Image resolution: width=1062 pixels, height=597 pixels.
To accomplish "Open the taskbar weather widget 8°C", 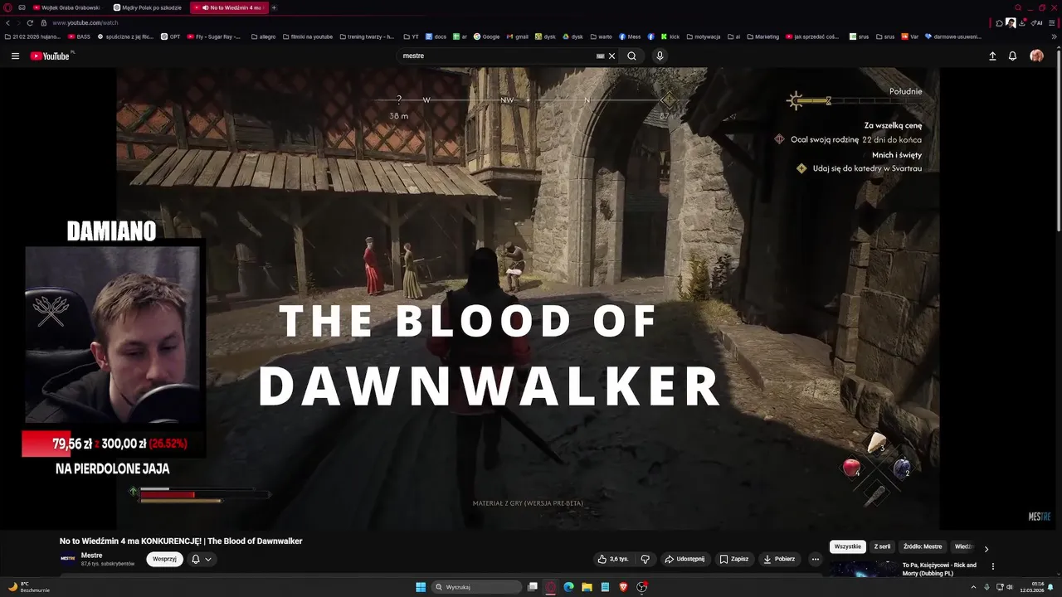I will 28,587.
